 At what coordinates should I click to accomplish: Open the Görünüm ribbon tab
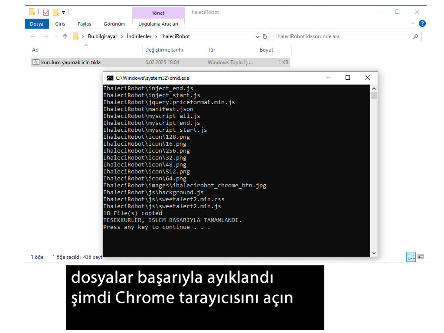pos(114,24)
